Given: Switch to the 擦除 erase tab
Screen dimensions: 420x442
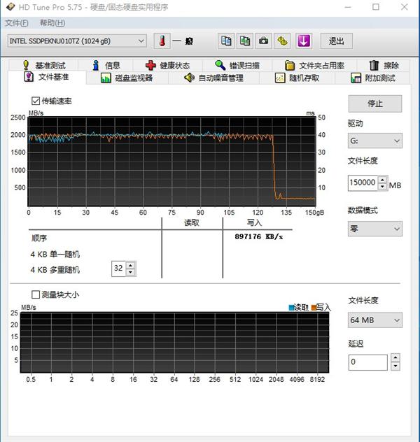Looking at the screenshot, I should 384,66.
